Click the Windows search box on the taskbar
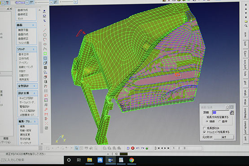 [x=32, y=160]
